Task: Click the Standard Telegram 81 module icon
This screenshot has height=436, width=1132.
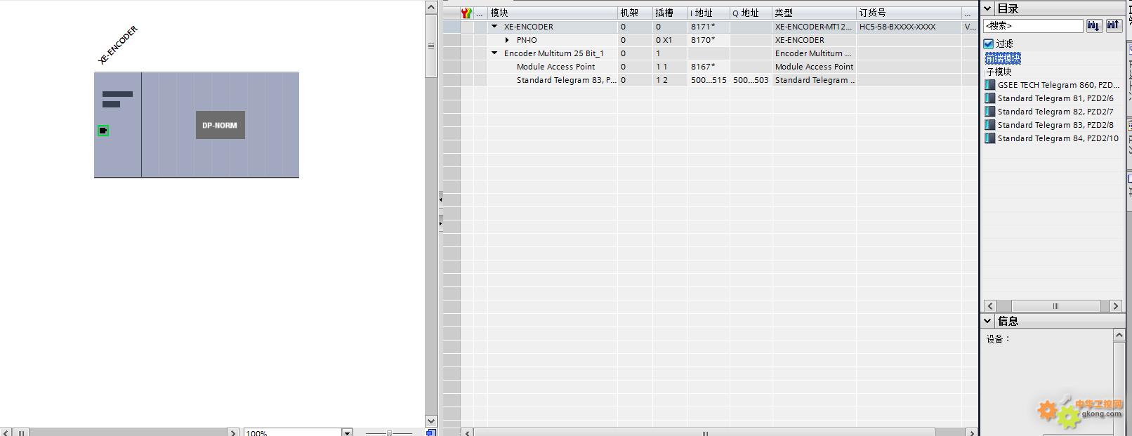Action: (990, 98)
